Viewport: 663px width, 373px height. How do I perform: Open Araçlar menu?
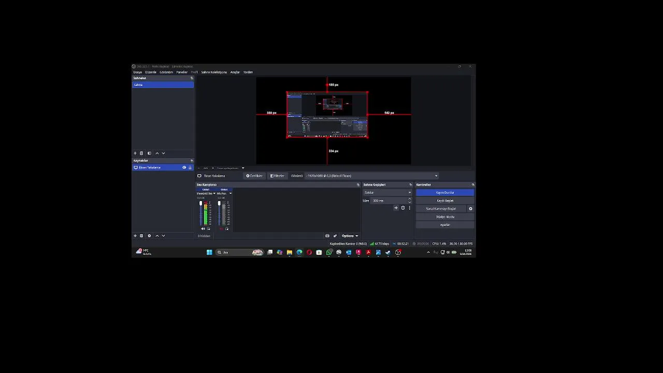(x=235, y=73)
